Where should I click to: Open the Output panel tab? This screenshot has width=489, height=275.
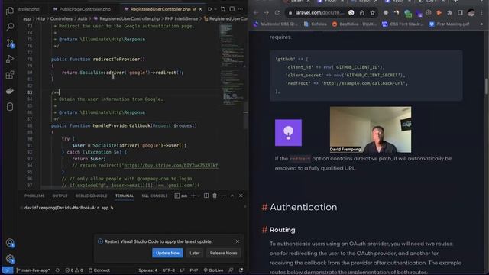[x=60, y=196]
